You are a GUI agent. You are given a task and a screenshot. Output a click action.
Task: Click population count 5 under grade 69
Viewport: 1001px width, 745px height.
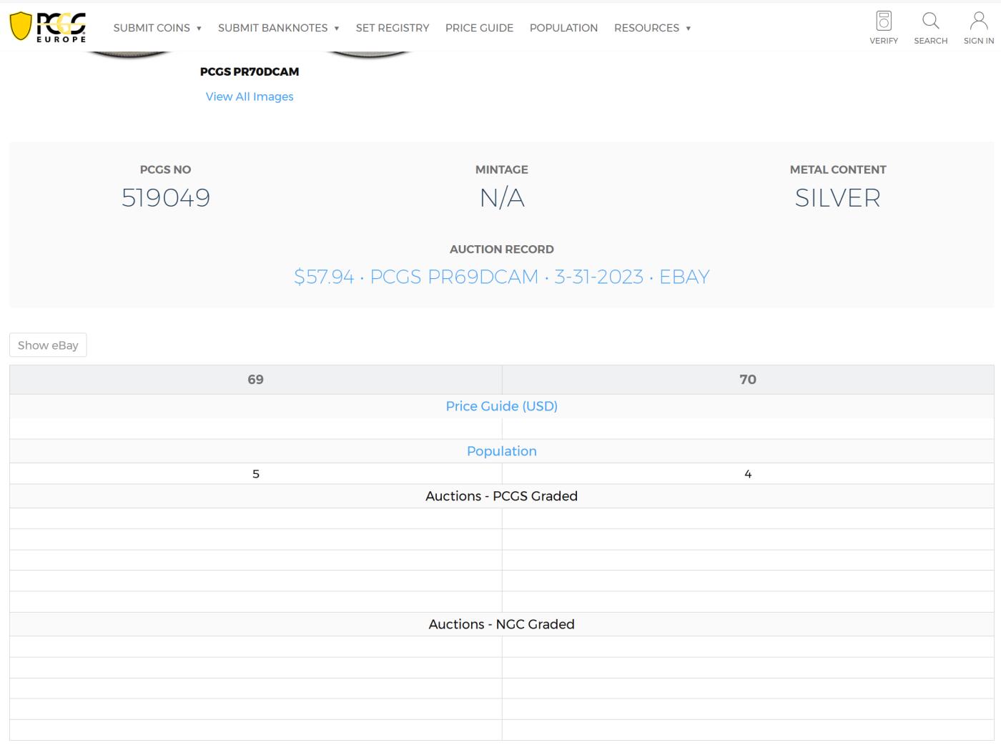255,474
